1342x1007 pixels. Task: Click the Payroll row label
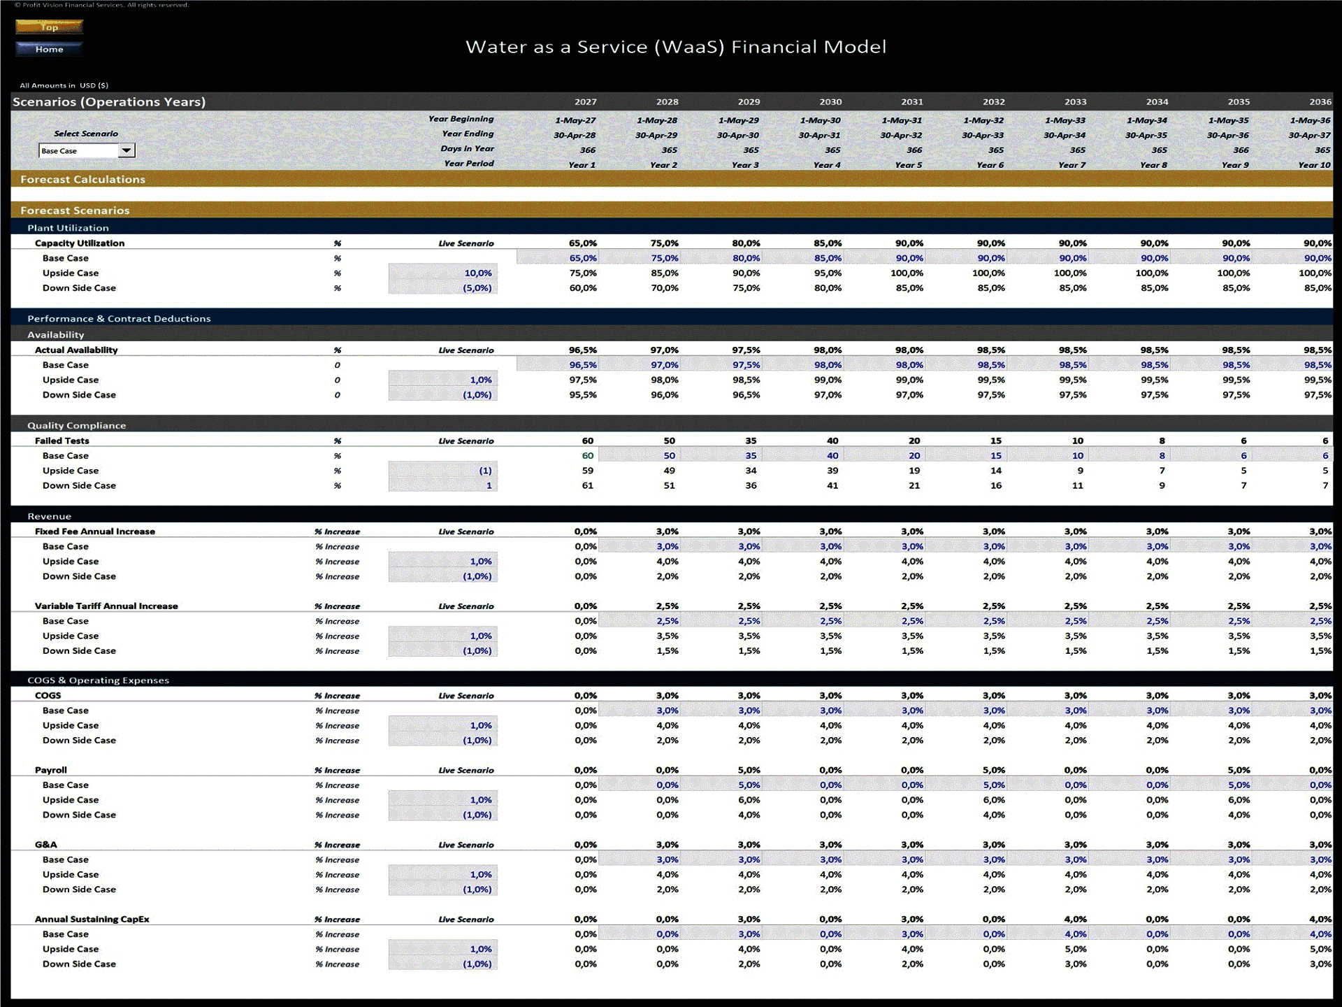click(51, 771)
